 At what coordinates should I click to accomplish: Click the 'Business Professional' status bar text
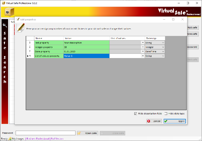(38, 139)
